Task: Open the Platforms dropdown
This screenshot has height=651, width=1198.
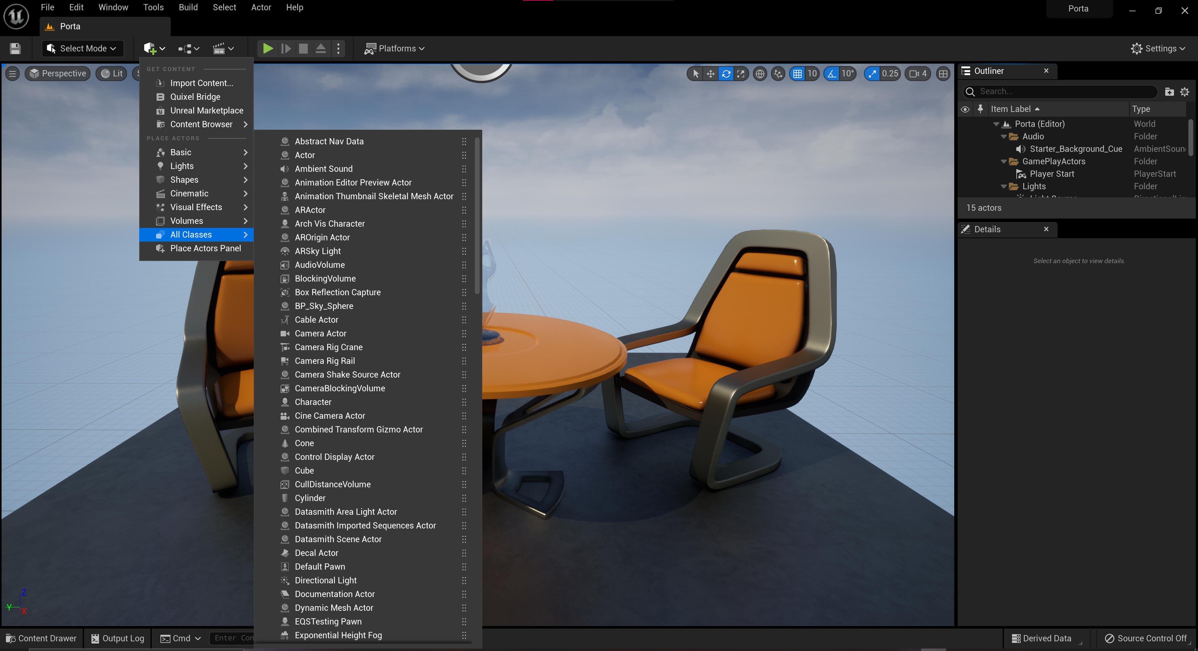Action: click(394, 48)
